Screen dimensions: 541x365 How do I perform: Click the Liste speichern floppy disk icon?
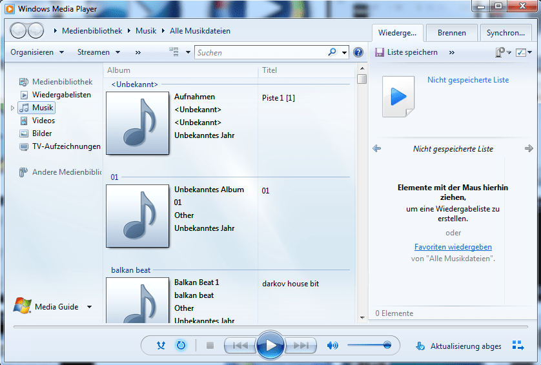[x=380, y=52]
